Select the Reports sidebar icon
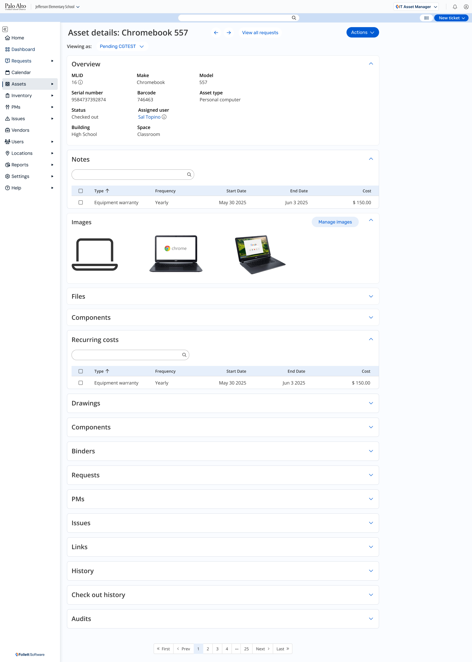The width and height of the screenshot is (472, 662). (x=8, y=164)
